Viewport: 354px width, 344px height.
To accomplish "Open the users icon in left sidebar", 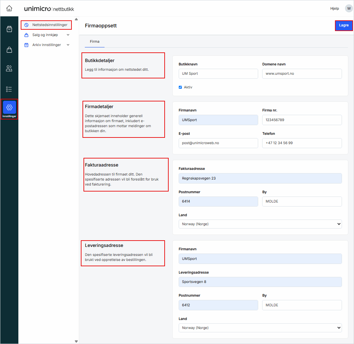I will tap(9, 69).
